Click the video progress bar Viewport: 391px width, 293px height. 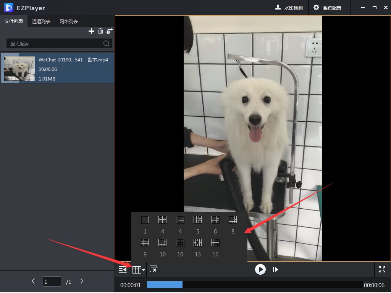pyautogui.click(x=254, y=285)
